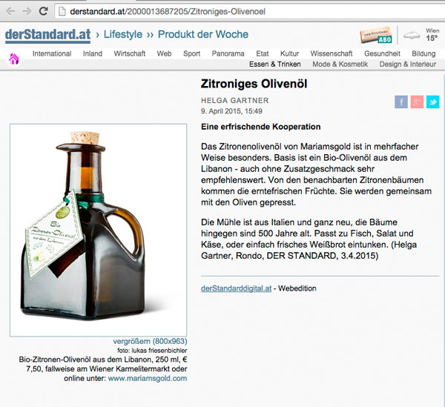Click the Webedition text

click(x=297, y=288)
